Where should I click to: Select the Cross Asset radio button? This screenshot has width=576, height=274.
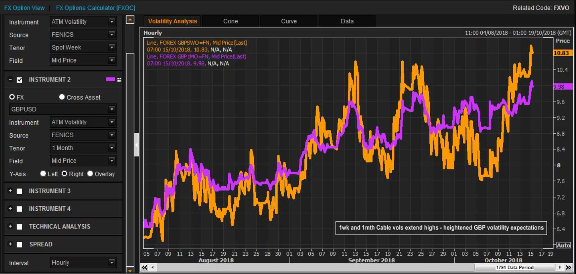(62, 97)
